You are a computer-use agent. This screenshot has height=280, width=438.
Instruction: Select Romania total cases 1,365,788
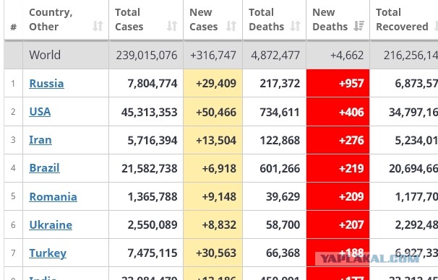pyautogui.click(x=153, y=196)
